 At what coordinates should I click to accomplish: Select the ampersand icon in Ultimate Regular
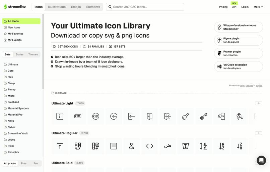[132, 146]
